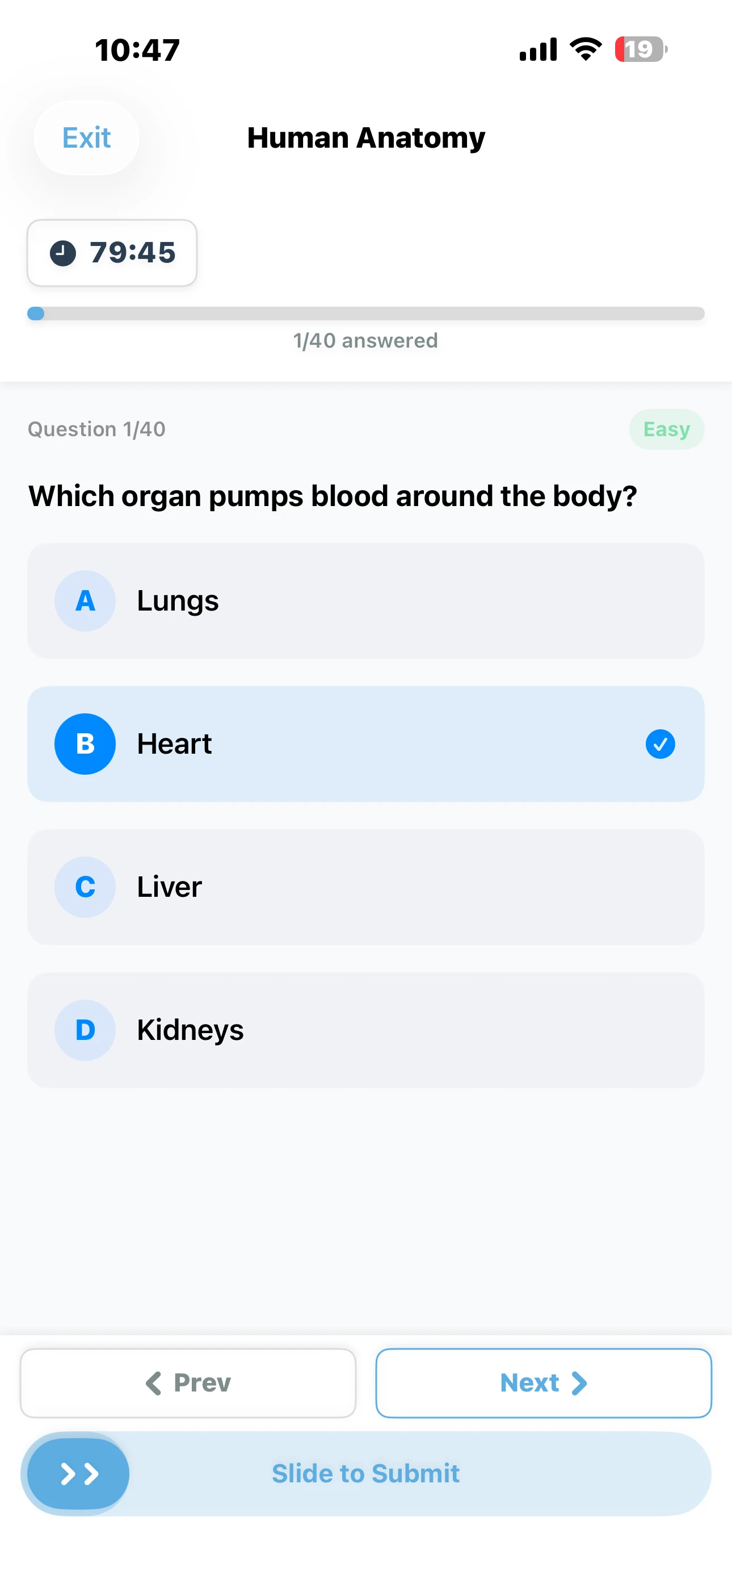Tap the Easy difficulty badge
The width and height of the screenshot is (732, 1588).
click(x=666, y=429)
